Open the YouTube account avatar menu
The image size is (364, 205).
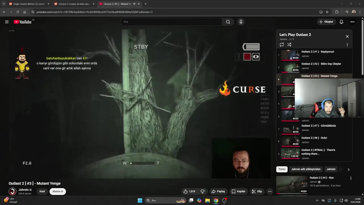[352, 22]
